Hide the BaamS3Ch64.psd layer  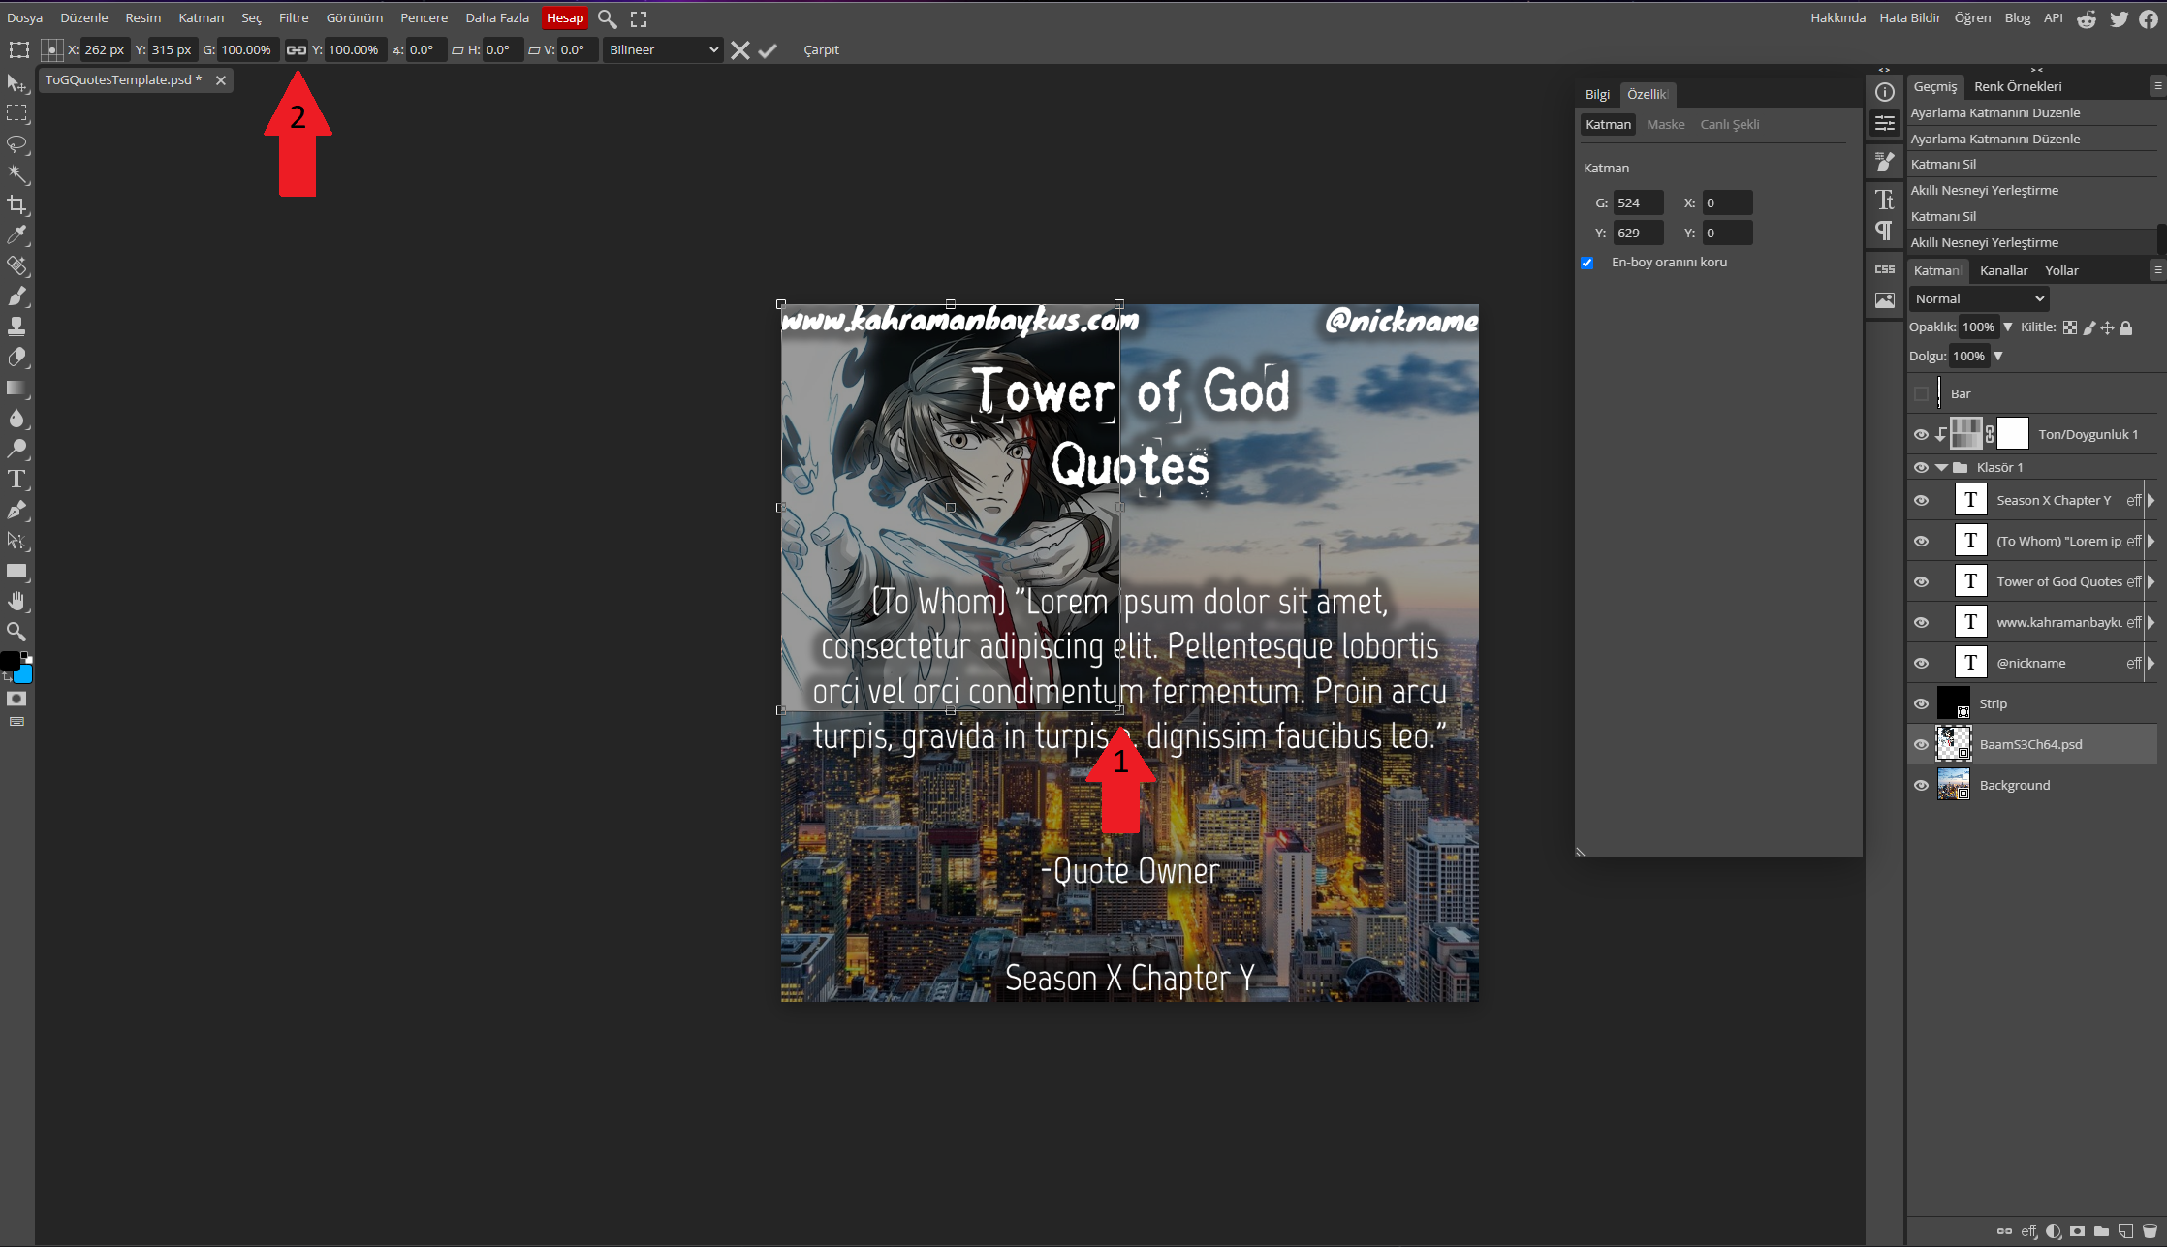pyautogui.click(x=1921, y=744)
